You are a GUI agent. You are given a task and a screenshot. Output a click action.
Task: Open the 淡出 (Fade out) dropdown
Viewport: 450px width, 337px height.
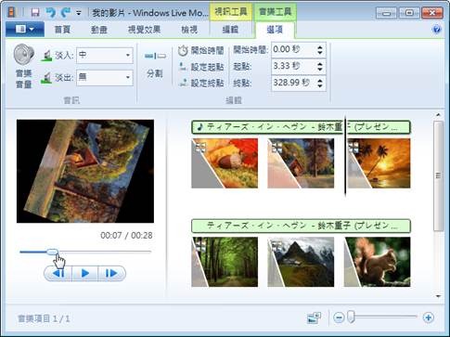105,77
